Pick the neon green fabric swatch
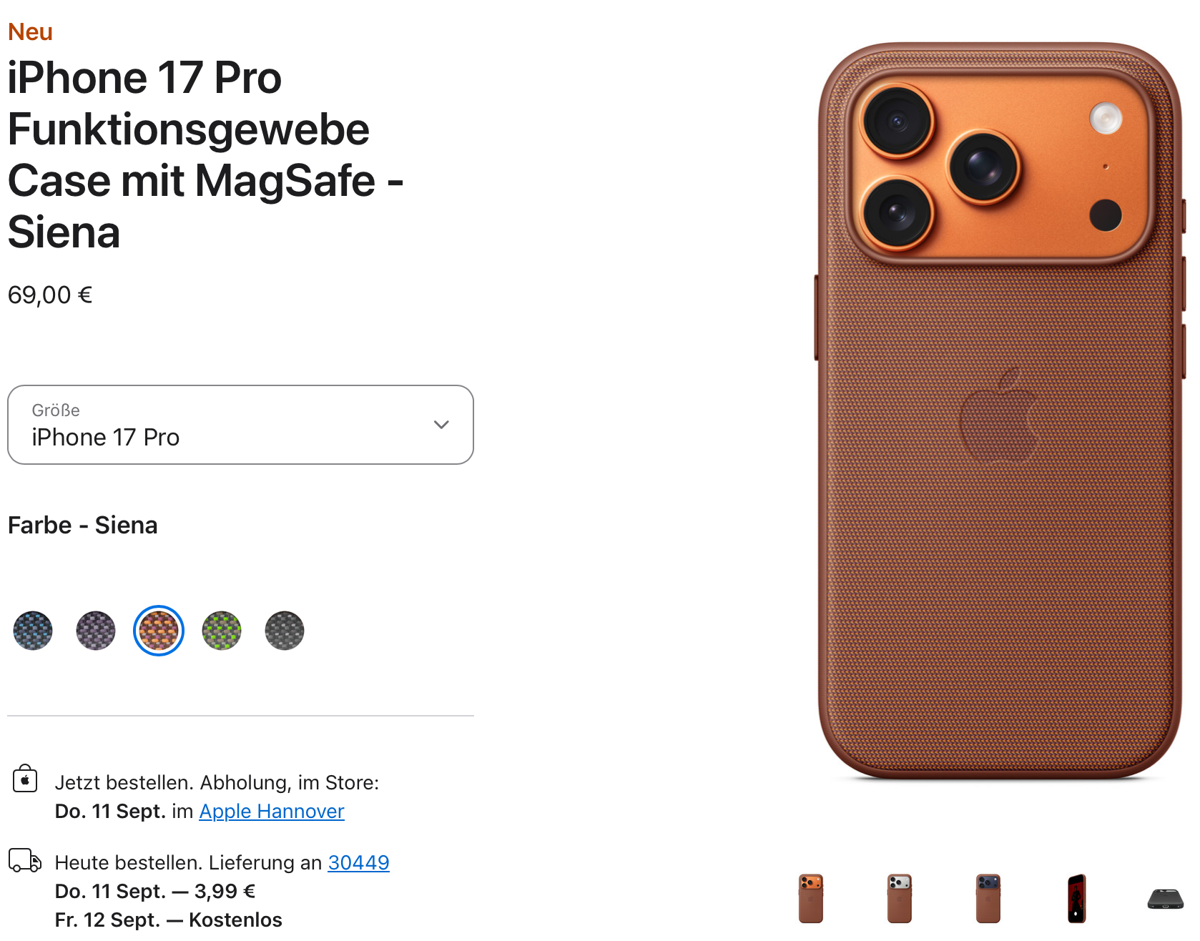This screenshot has height=941, width=1200. (x=222, y=631)
